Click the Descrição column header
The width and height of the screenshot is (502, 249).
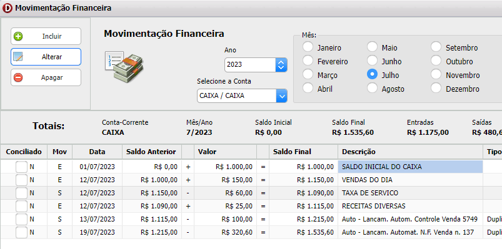tap(411, 152)
